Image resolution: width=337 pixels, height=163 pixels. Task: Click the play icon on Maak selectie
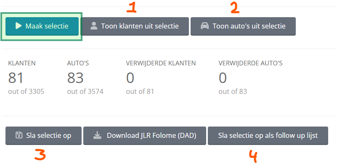19,26
